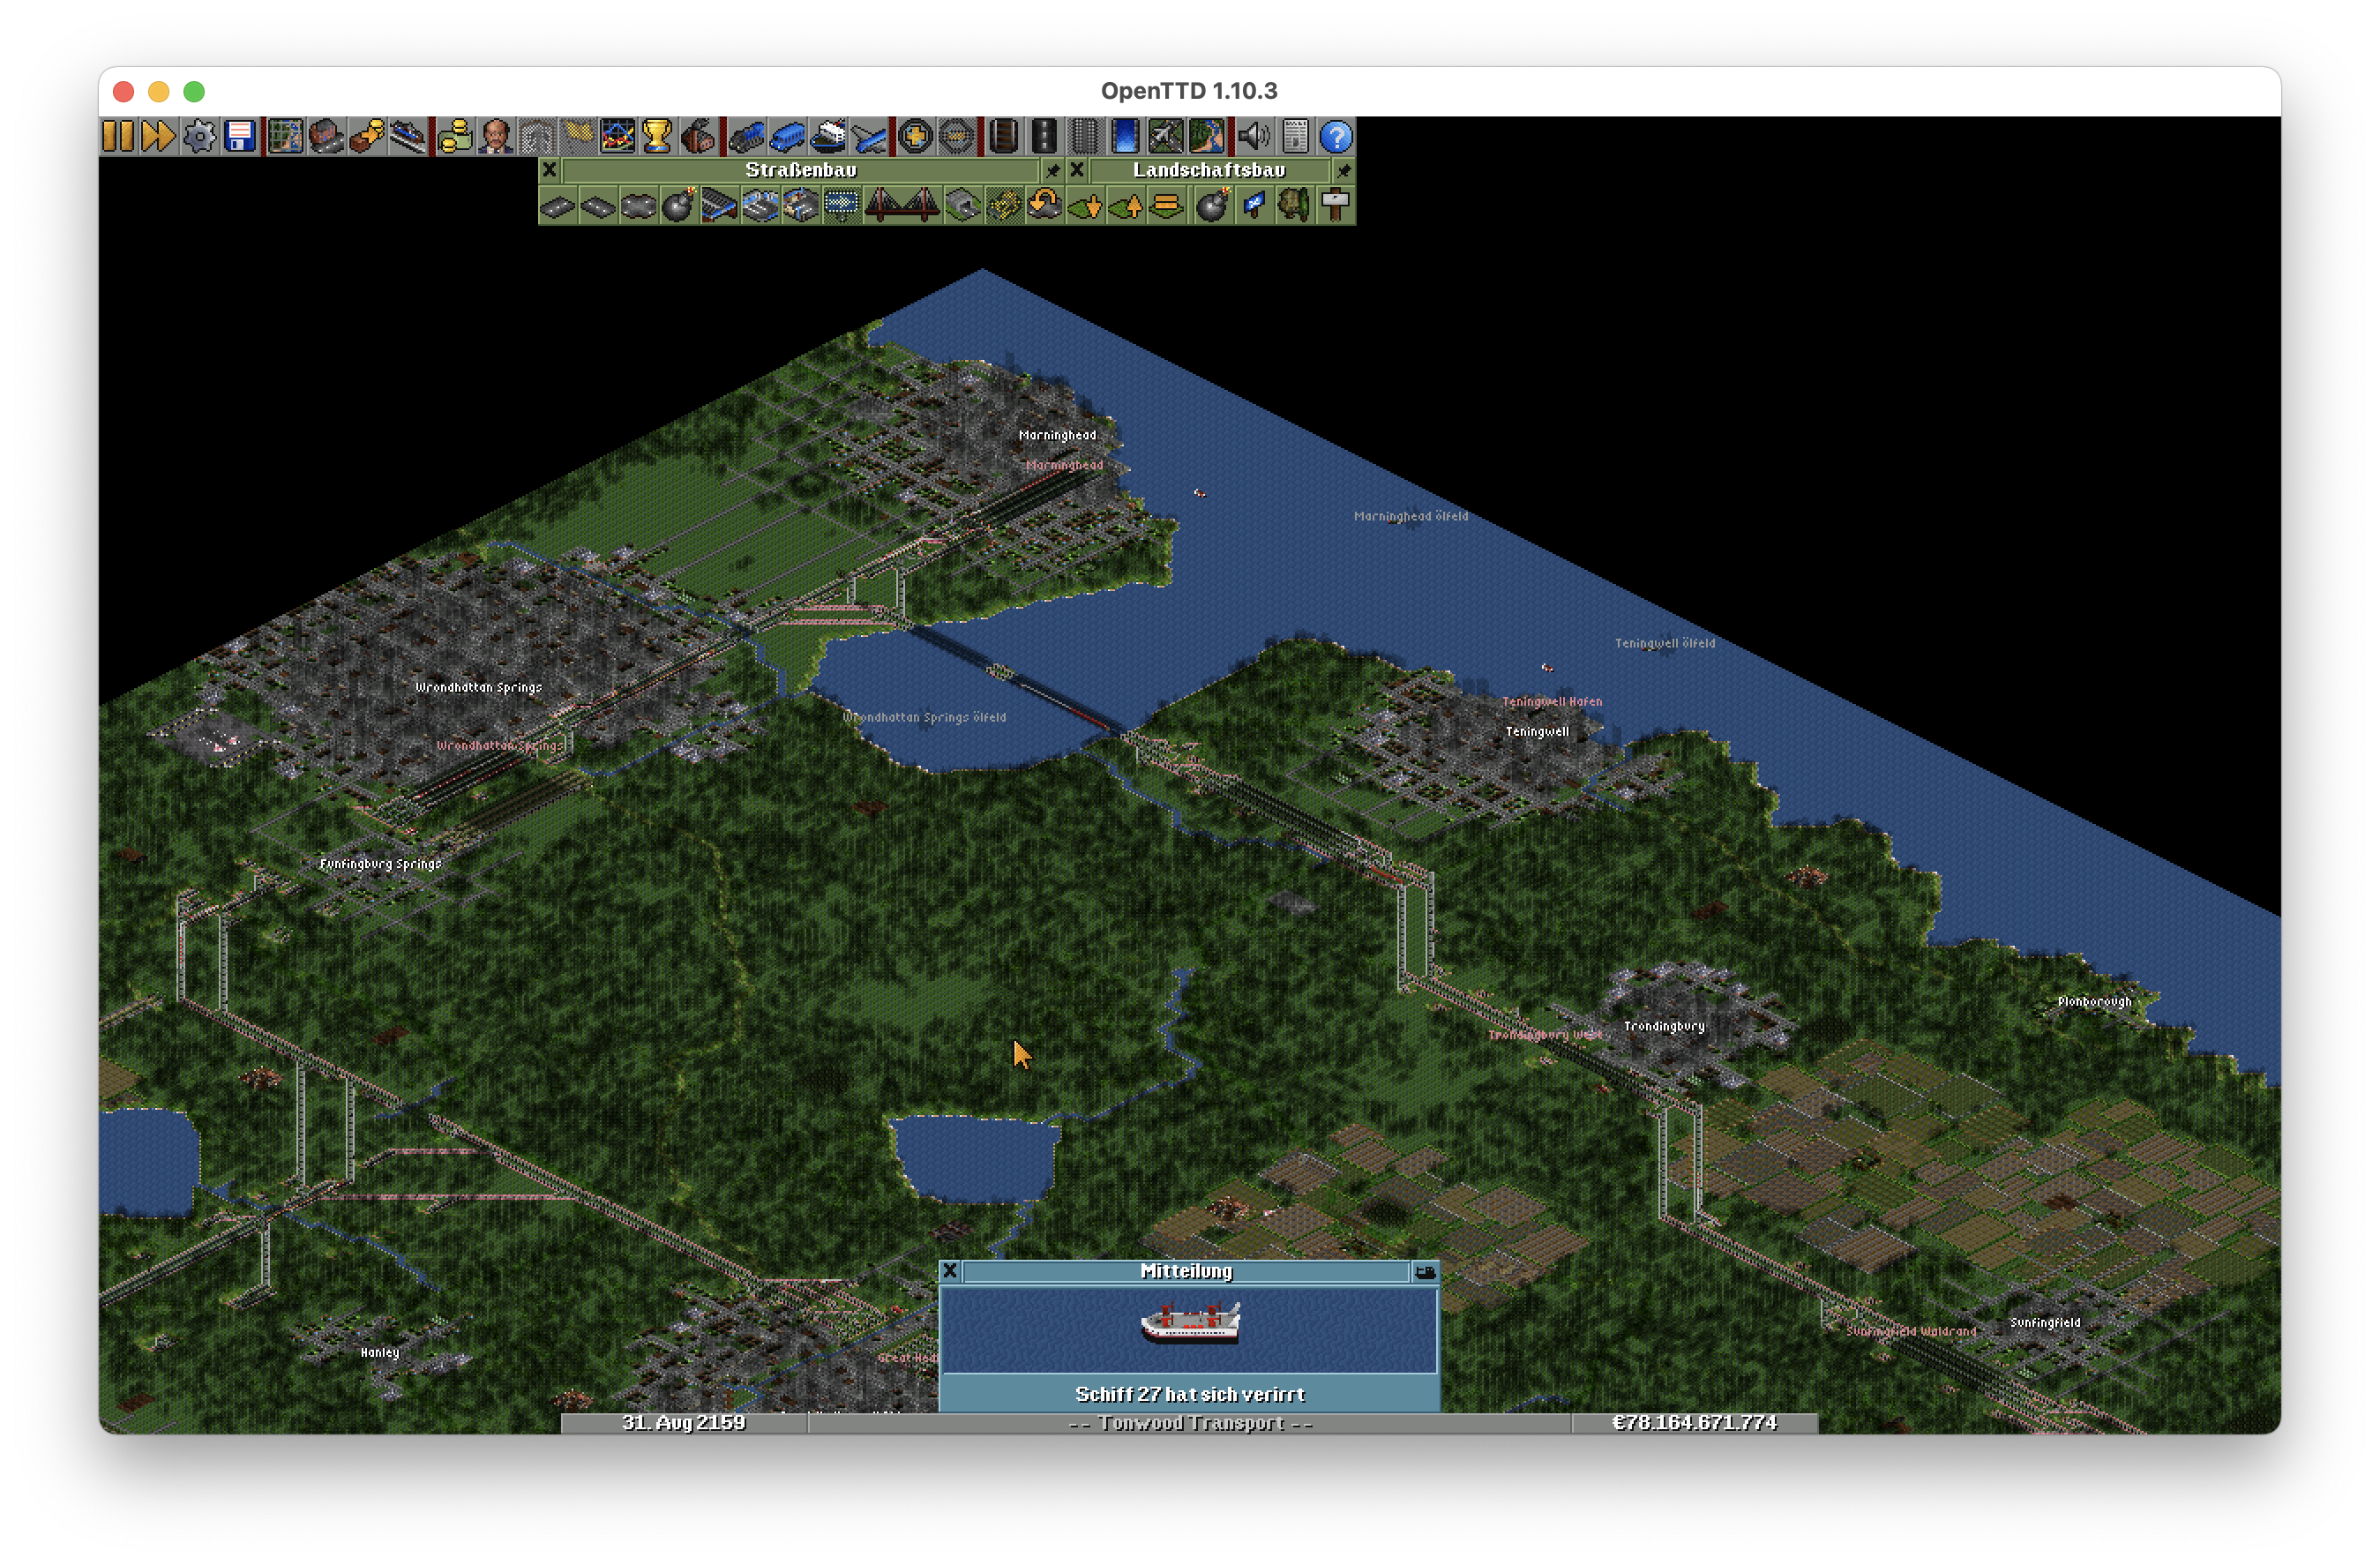Select the dynamite tool in Straßenbau
2380x1565 pixels.
679,206
